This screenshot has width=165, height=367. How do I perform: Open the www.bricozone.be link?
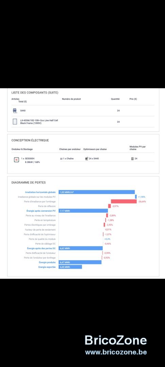click(x=116, y=352)
